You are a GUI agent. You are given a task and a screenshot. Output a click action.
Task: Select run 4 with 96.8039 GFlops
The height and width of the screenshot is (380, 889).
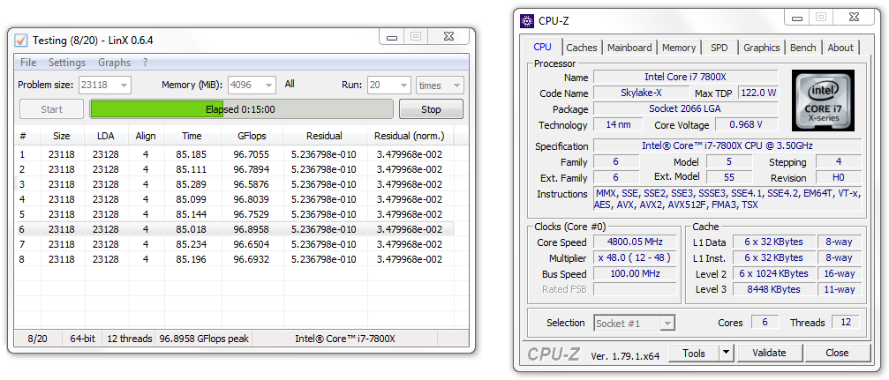pos(234,199)
